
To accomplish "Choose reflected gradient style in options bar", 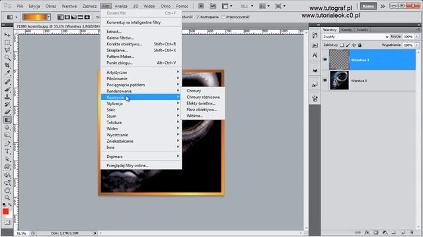I will point(80,17).
